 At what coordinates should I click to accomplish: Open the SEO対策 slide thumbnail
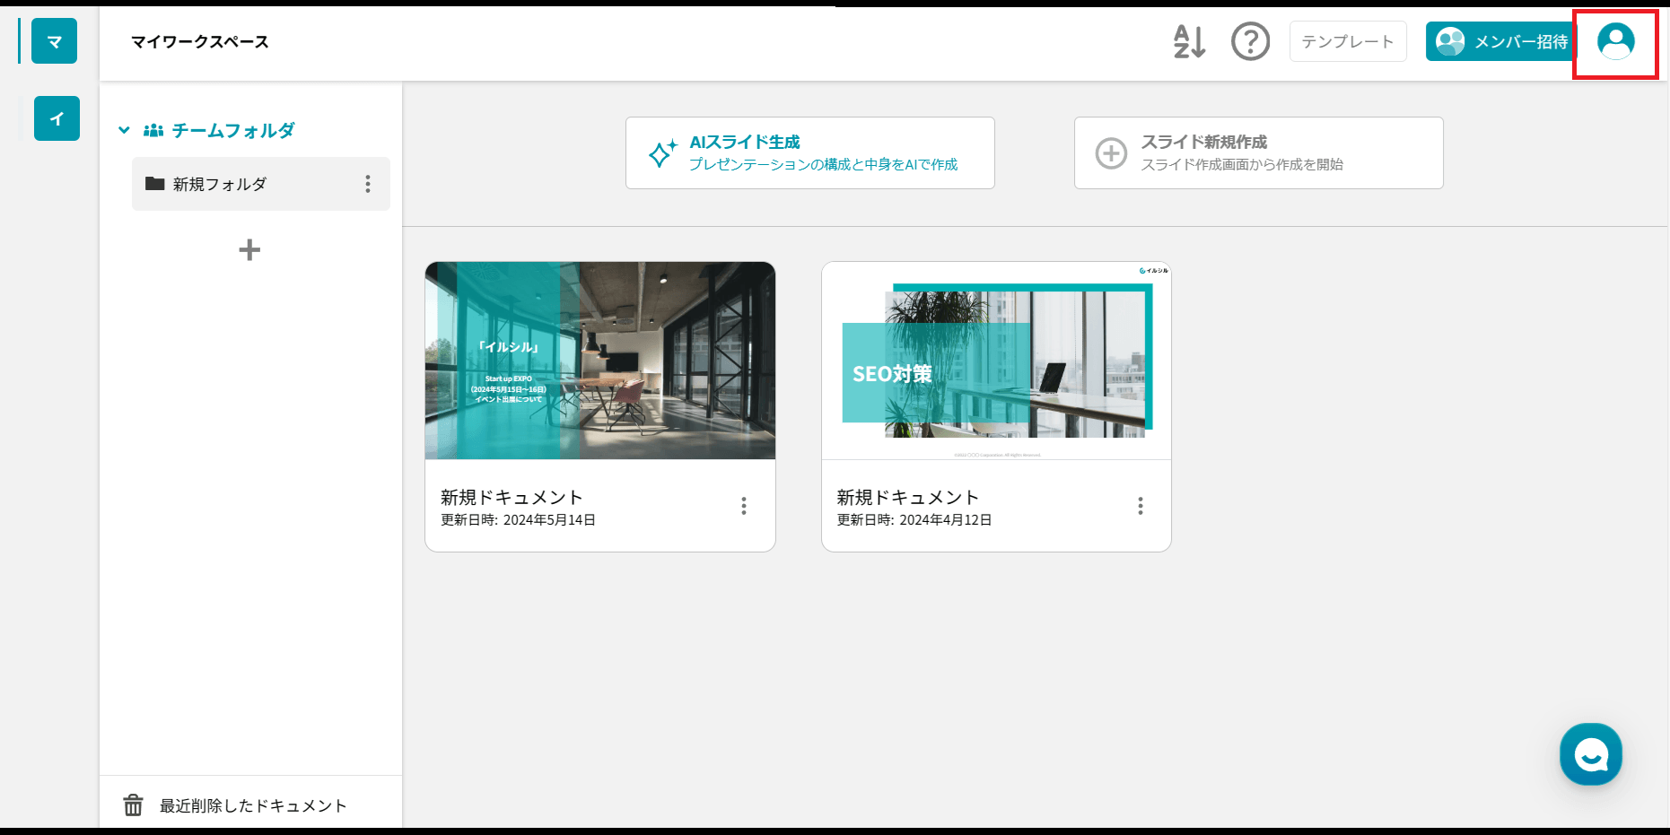coord(996,361)
